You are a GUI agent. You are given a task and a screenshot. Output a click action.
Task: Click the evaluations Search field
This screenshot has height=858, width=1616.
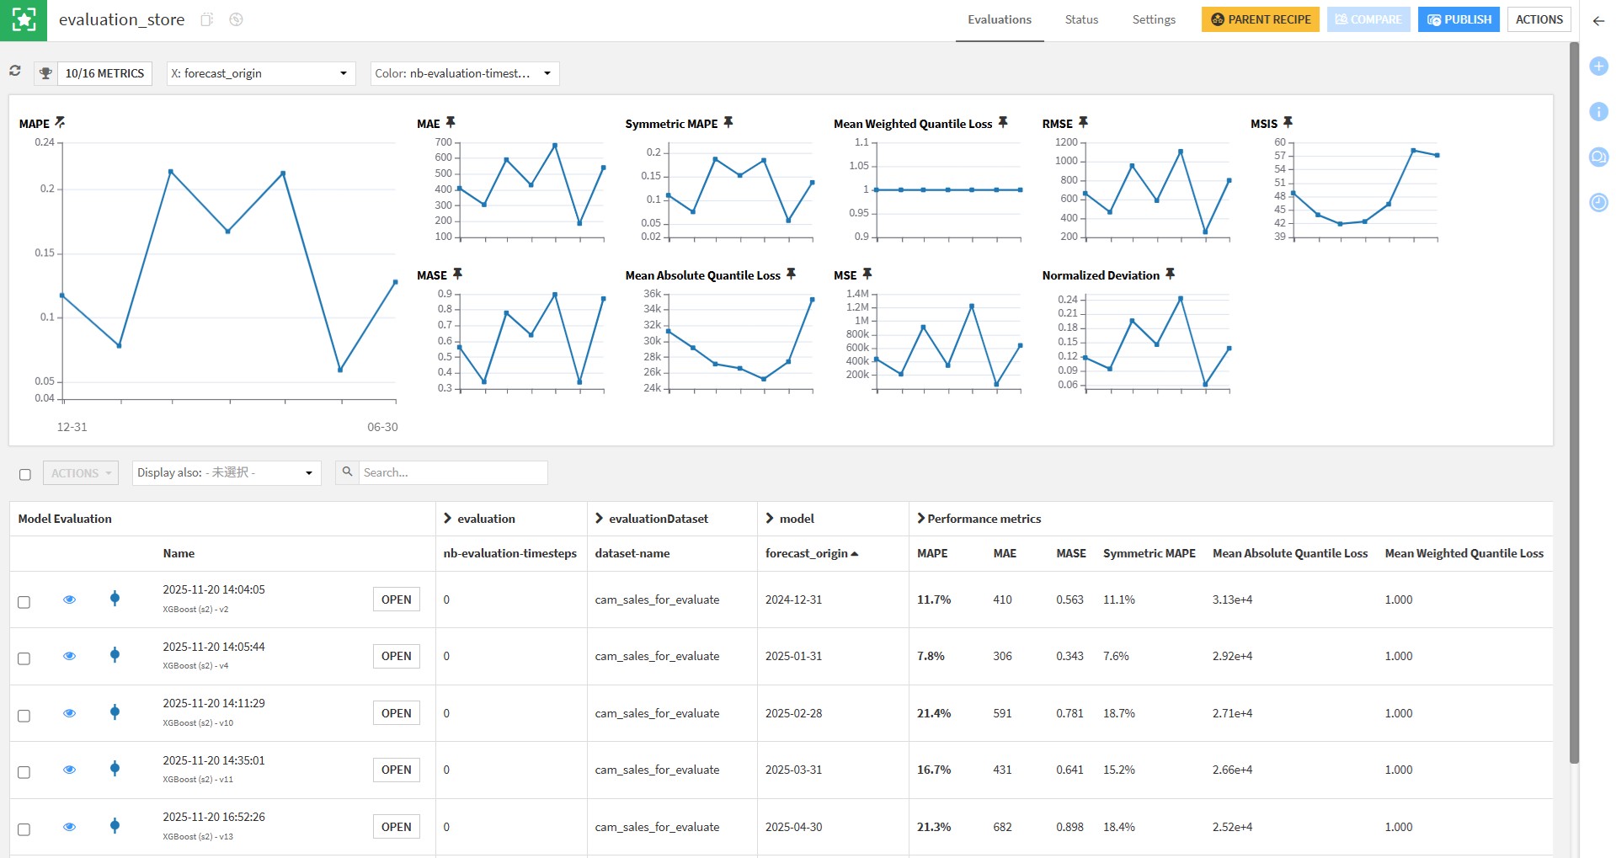[x=452, y=472]
